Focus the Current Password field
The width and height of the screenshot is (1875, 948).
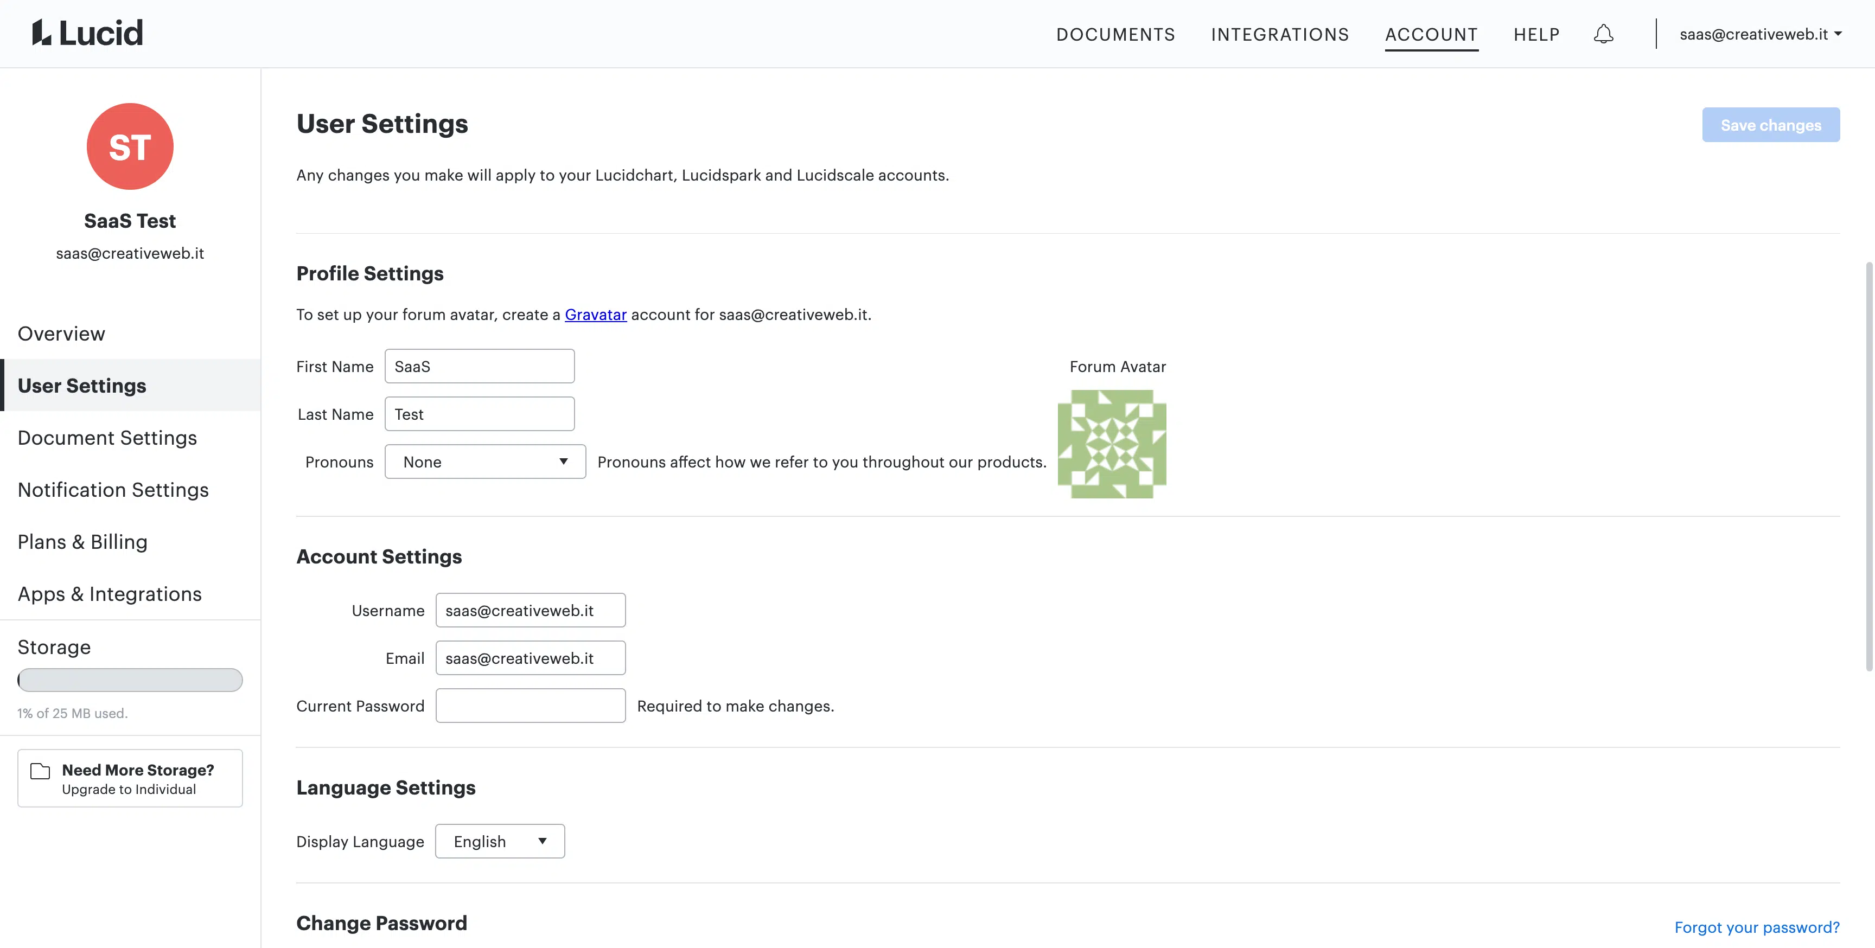click(531, 706)
